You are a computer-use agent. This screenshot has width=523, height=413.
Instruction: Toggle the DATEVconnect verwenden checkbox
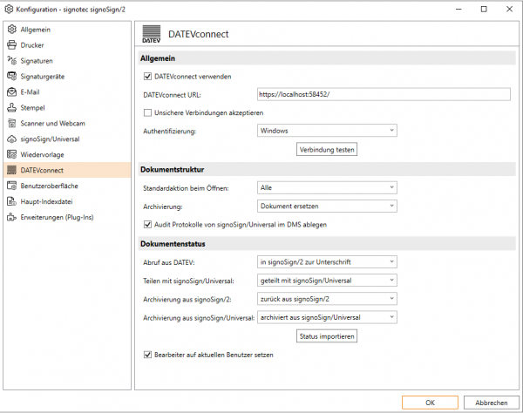pyautogui.click(x=147, y=77)
